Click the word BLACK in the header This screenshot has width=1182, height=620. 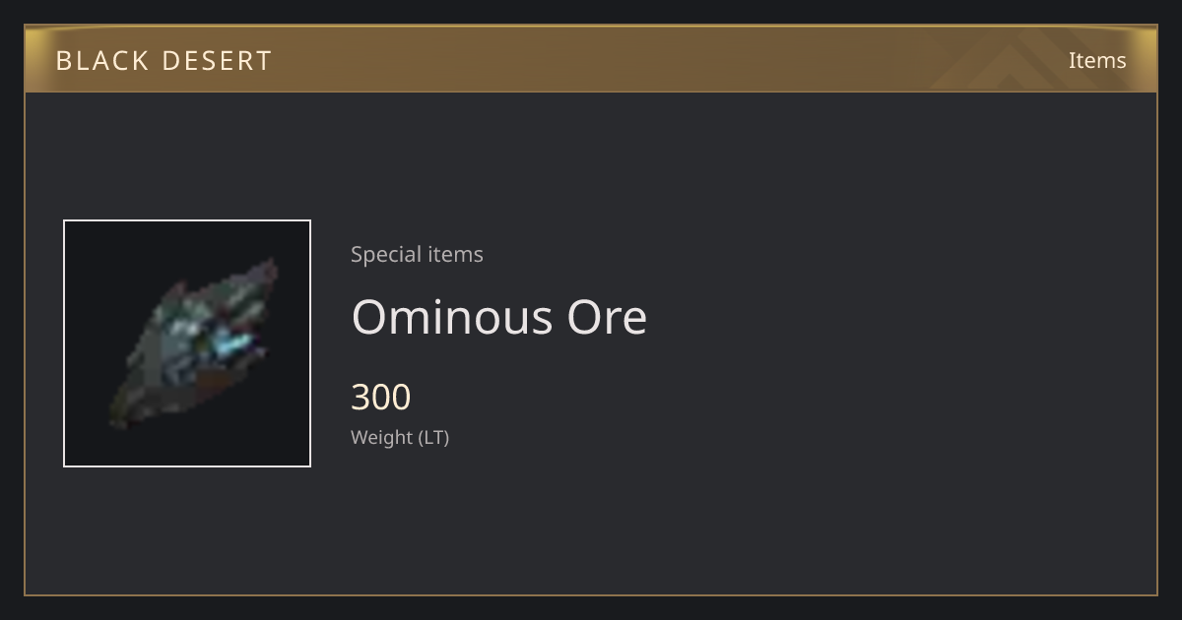click(102, 61)
